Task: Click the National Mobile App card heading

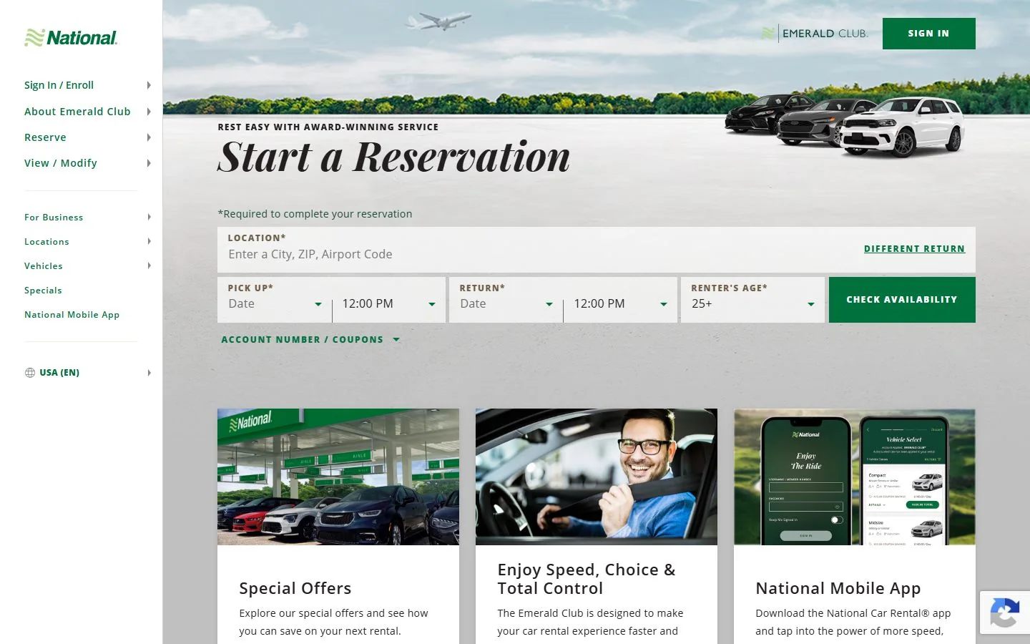Action: pos(838,588)
